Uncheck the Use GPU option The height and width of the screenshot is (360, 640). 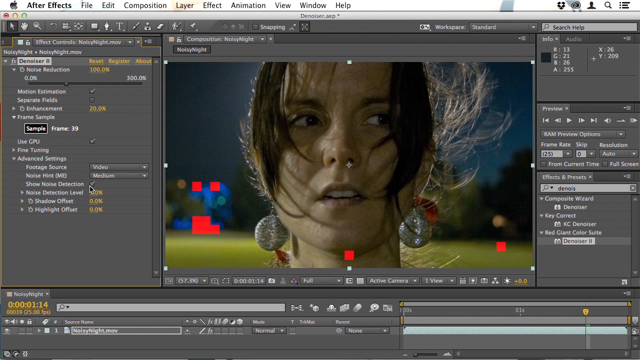coord(92,141)
